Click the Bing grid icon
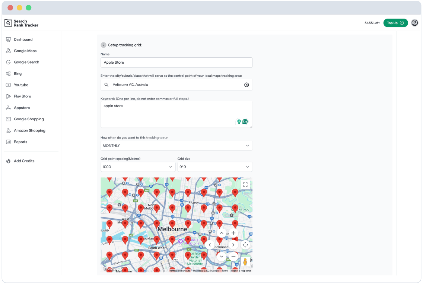This screenshot has width=423, height=286. pos(8,74)
